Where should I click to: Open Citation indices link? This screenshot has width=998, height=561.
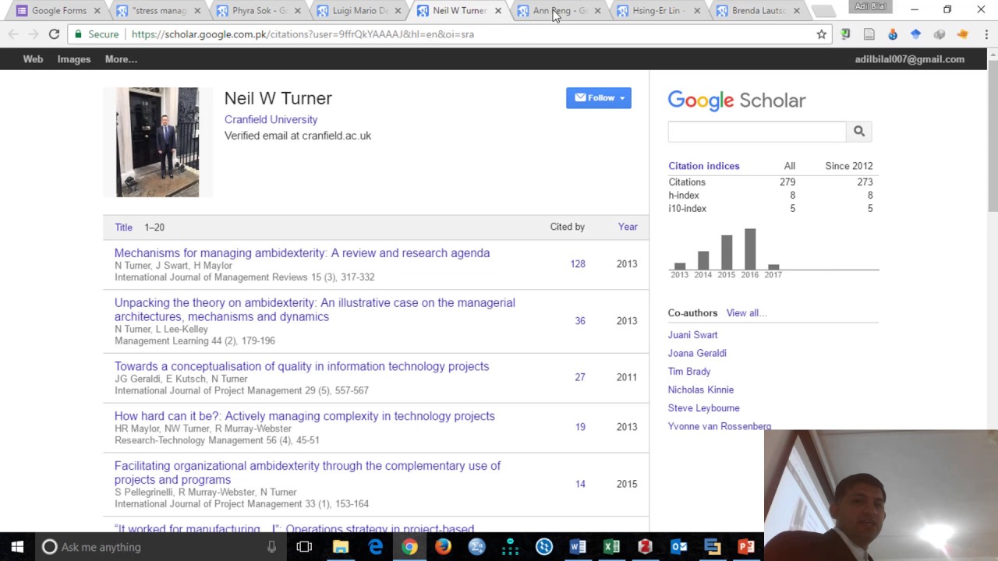tap(703, 166)
